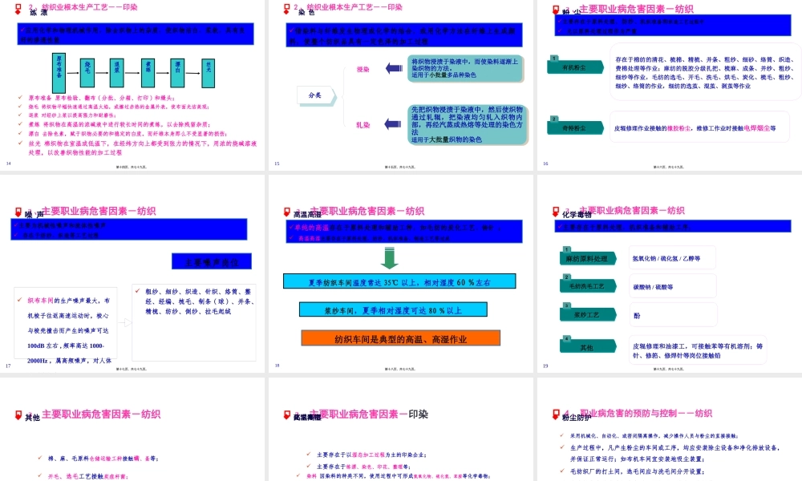Viewport: 802px width, 481px height.
Task: Click the 原布准备 flow box
Action: tap(59, 73)
